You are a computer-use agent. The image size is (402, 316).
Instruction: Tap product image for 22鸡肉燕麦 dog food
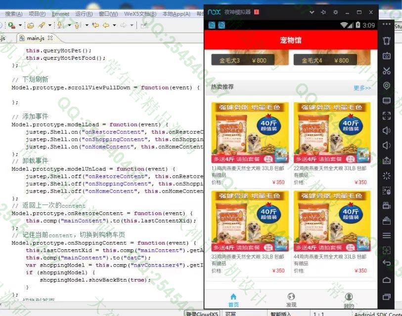332,133
